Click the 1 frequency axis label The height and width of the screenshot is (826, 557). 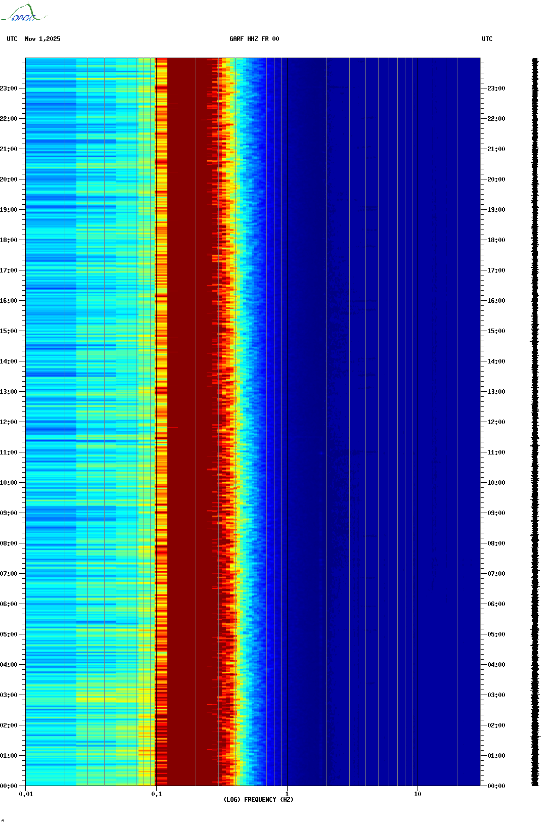tap(287, 794)
